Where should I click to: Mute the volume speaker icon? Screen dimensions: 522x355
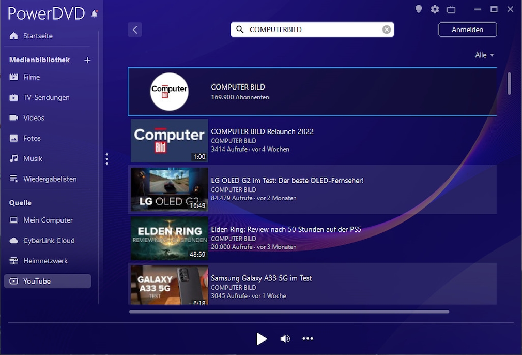(285, 339)
